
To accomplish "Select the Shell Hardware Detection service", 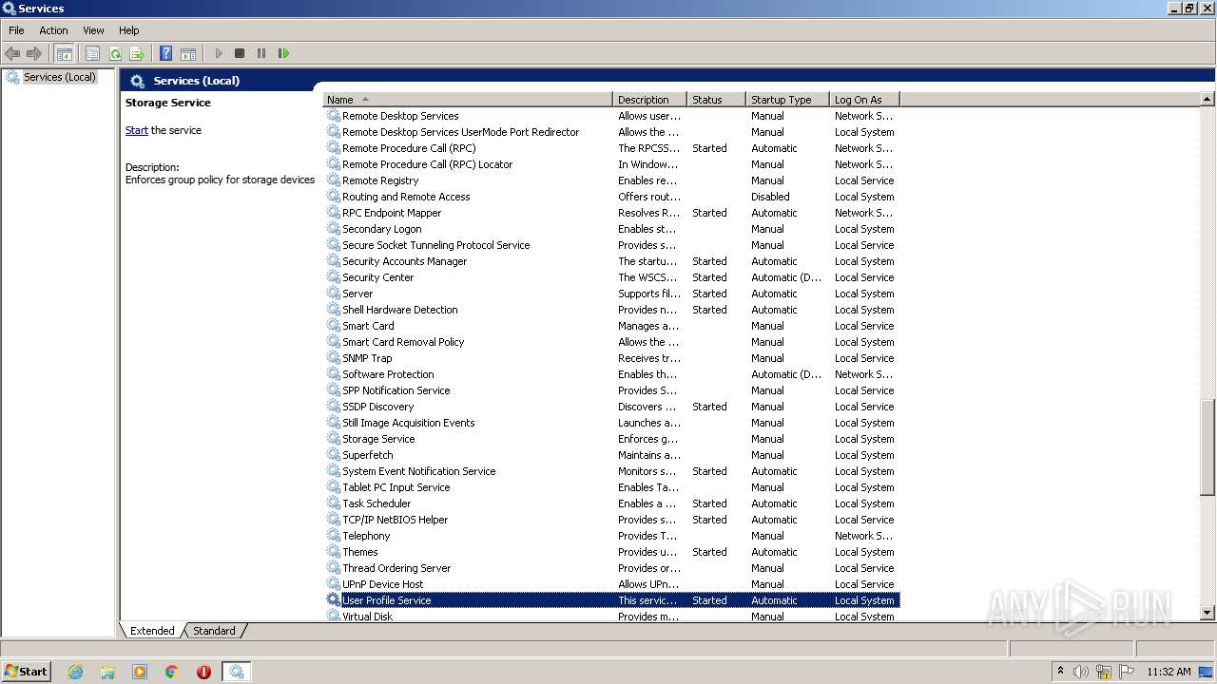I will coord(611,310).
